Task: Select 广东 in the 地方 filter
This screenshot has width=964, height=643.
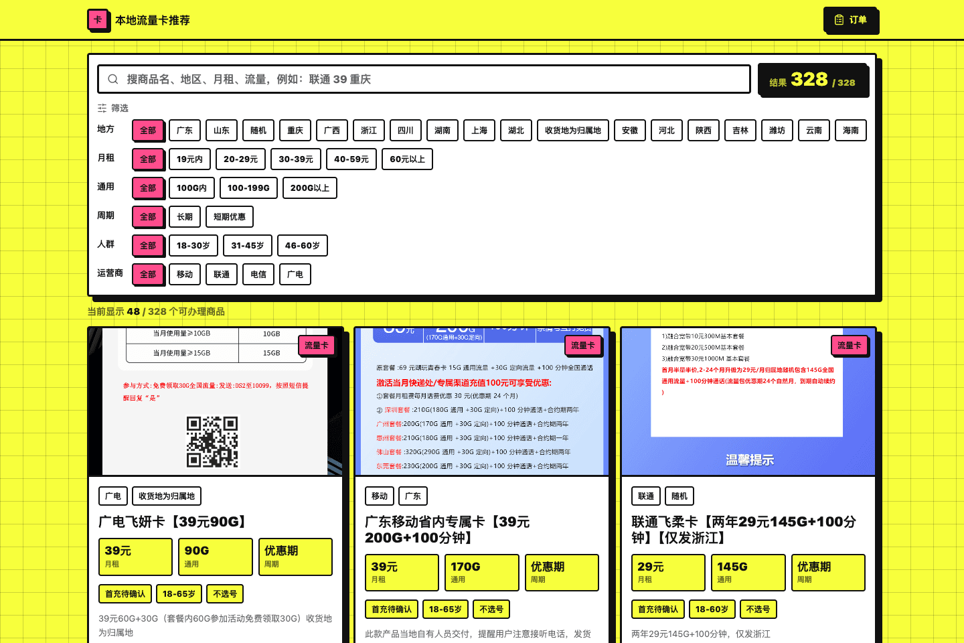Action: [x=185, y=131]
